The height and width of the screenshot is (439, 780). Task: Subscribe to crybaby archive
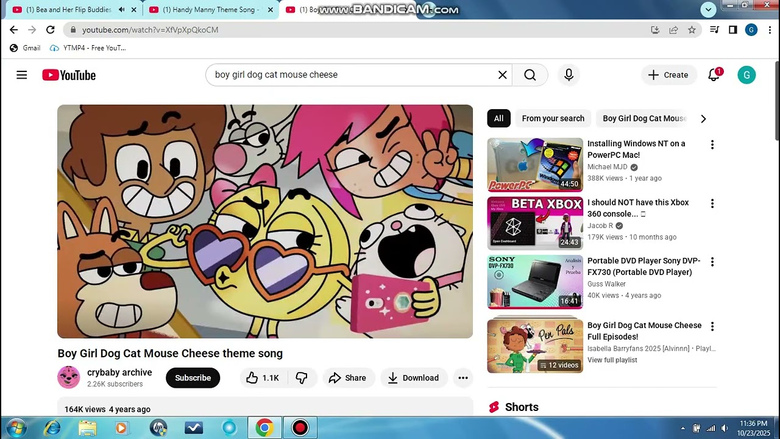coord(193,378)
